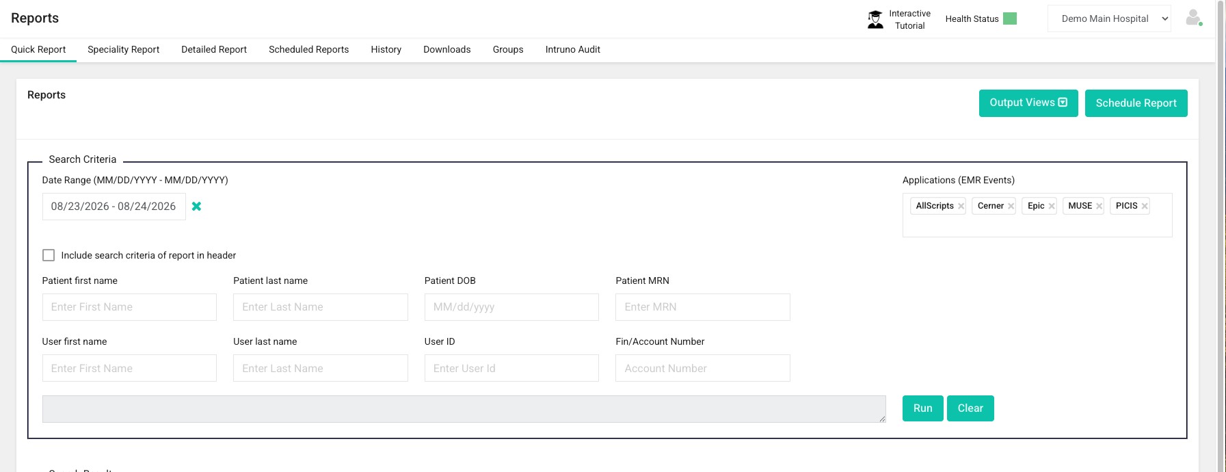Focus the Patient first name field

pyautogui.click(x=129, y=307)
